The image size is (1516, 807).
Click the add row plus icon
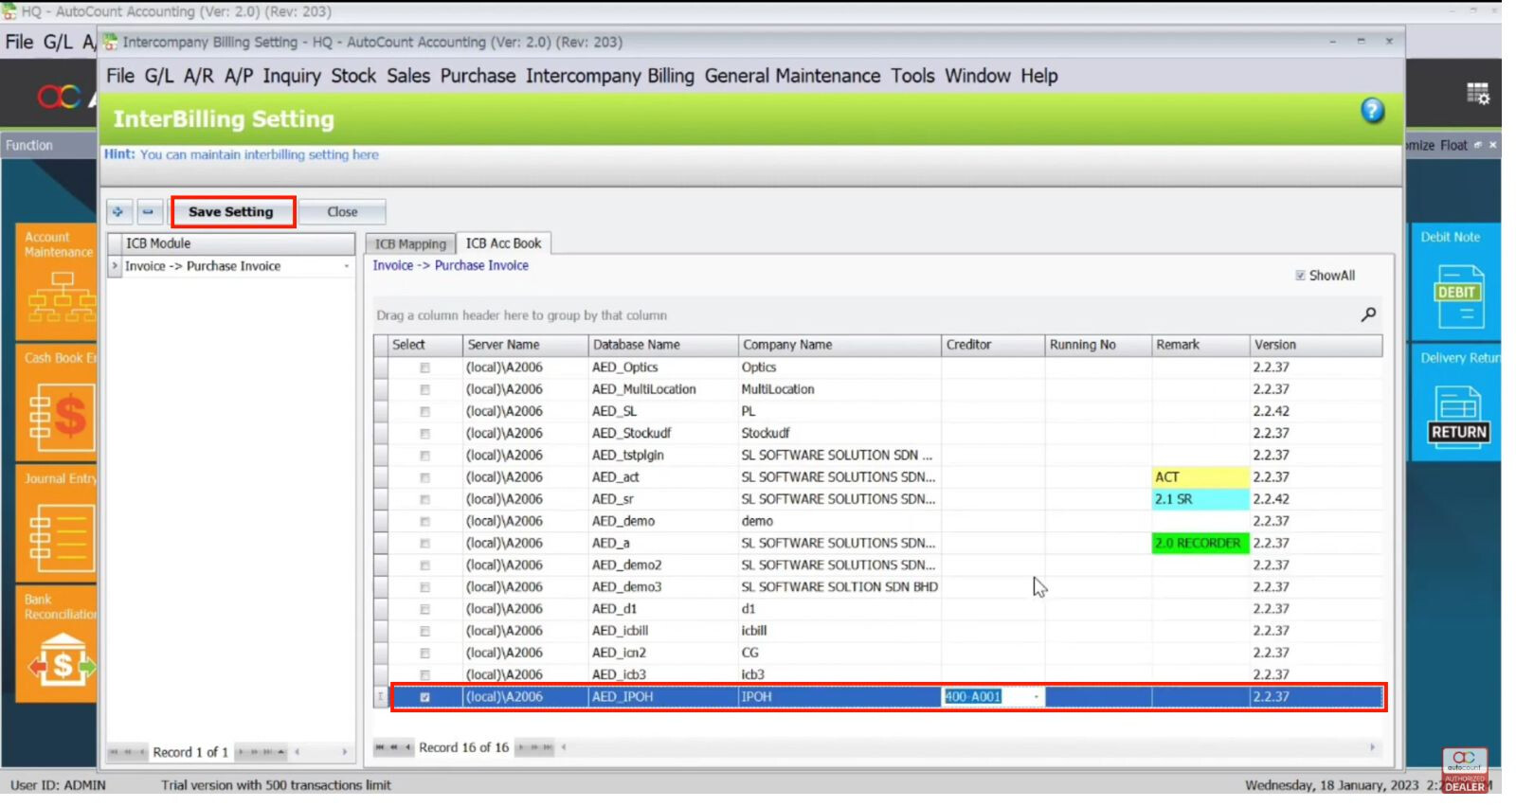[118, 212]
